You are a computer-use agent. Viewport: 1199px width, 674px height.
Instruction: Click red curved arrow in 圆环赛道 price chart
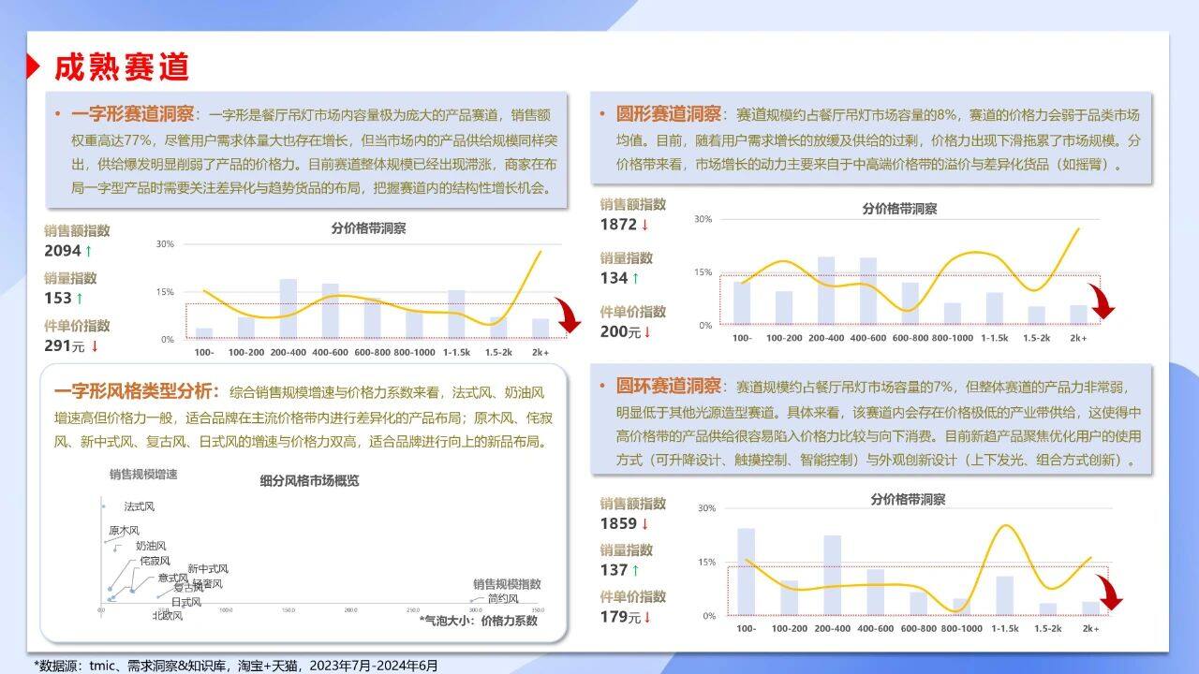tap(1109, 593)
